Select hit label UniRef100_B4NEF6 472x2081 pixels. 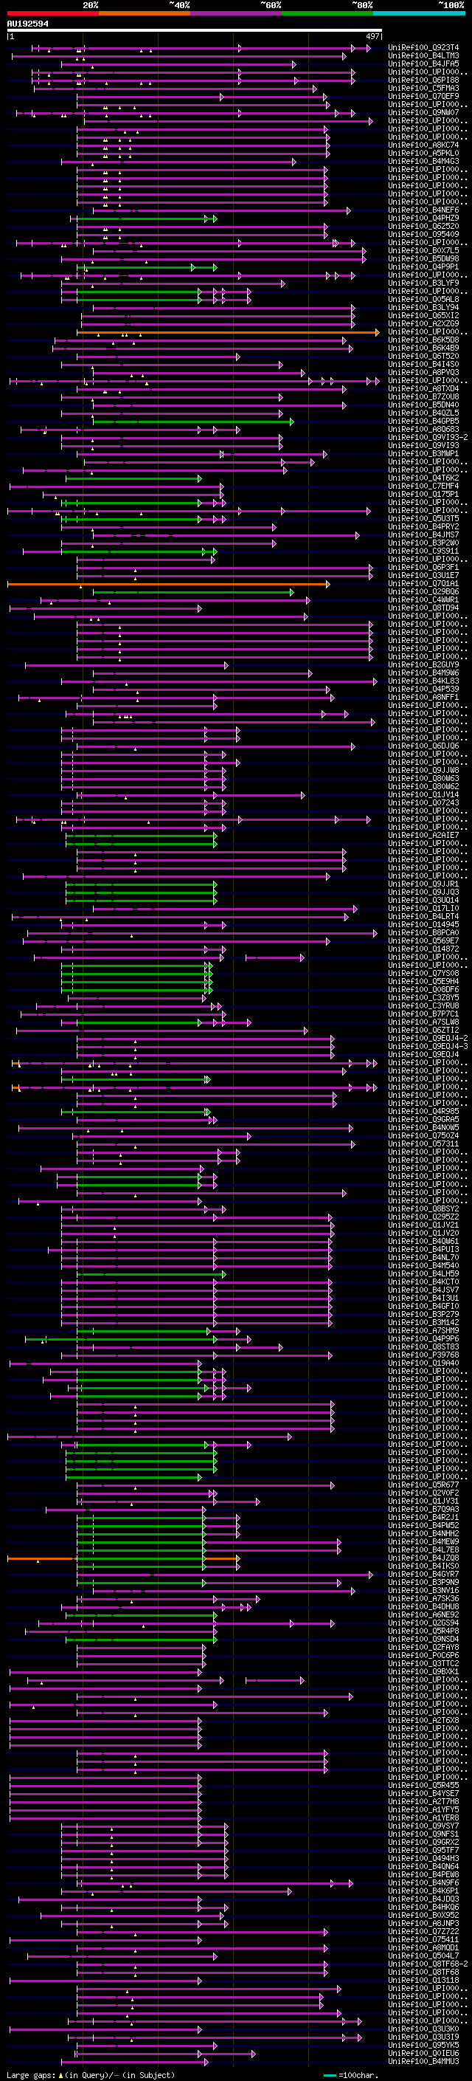423,210
